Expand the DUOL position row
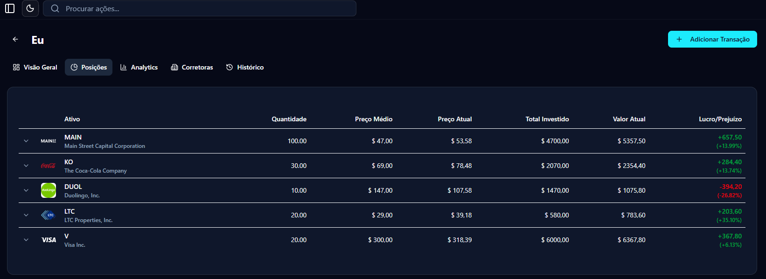The image size is (766, 279). [26, 190]
